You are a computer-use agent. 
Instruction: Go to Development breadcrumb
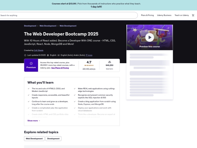[30, 26]
